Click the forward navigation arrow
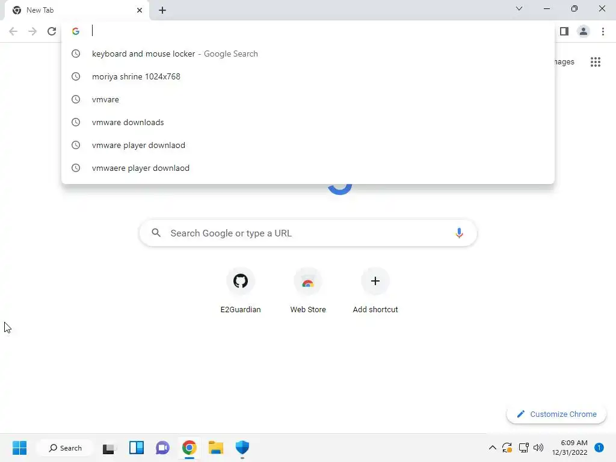 point(32,31)
